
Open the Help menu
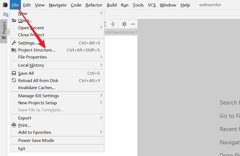[x=185, y=5]
